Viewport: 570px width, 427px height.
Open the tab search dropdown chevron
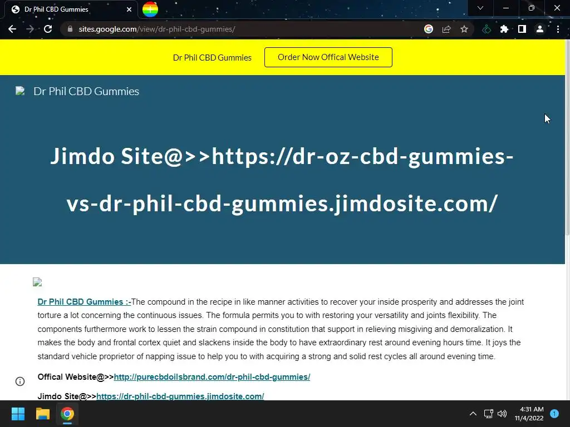point(480,8)
